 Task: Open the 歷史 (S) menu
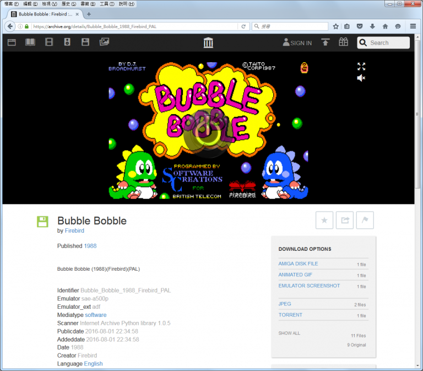(x=69, y=4)
